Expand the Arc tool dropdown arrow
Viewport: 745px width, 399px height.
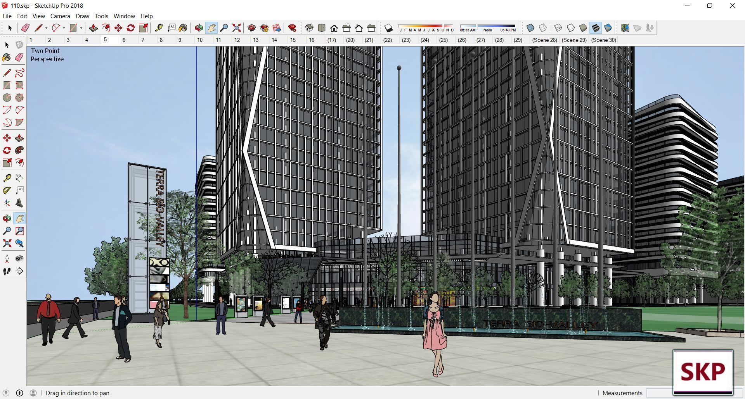64,28
